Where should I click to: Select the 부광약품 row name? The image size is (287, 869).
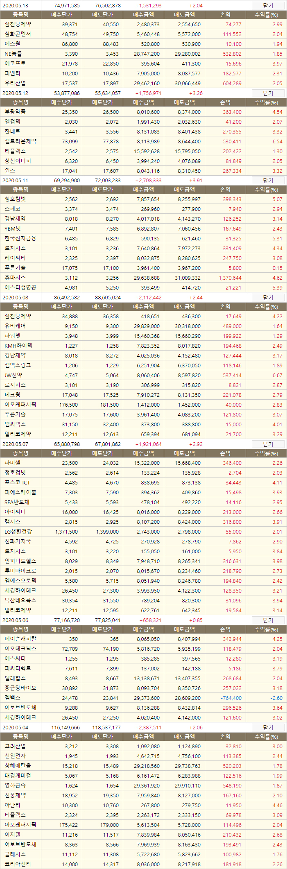click(15, 111)
